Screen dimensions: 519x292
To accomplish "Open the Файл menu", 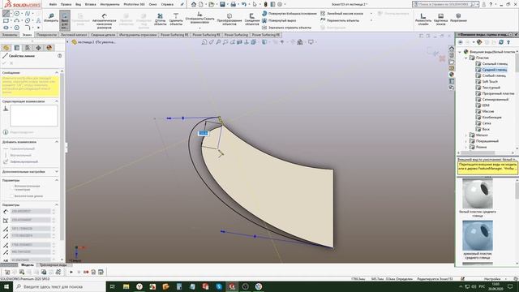I will 53,4.
